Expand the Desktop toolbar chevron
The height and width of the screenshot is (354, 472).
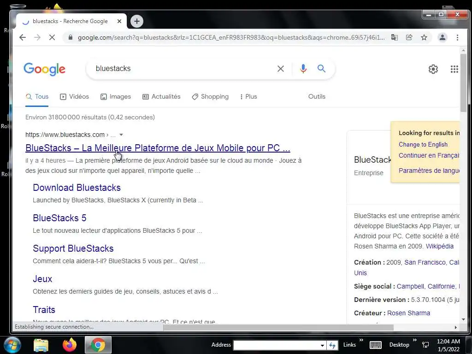point(414,340)
